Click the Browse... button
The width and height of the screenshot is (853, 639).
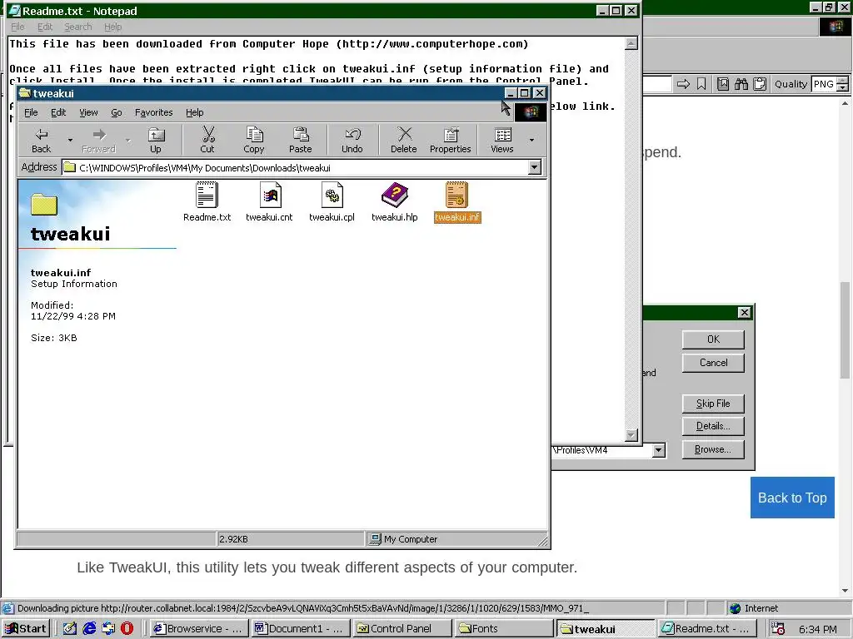click(713, 450)
